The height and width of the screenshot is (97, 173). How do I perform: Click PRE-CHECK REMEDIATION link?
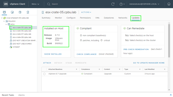point(136,50)
